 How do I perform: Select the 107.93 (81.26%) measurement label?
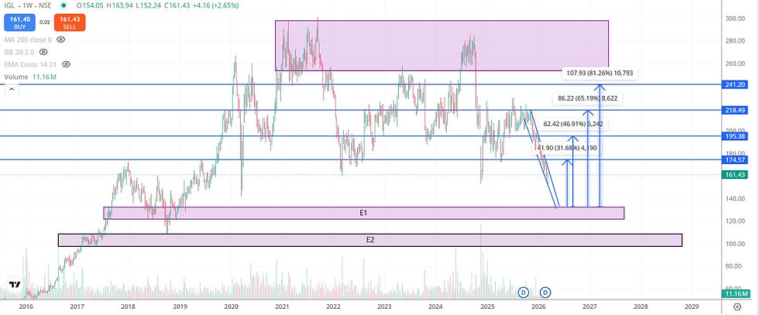(600, 74)
